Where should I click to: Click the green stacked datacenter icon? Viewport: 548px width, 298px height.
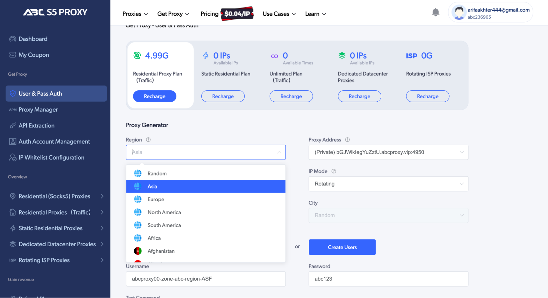[342, 56]
